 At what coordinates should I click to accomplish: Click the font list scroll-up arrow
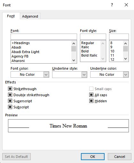coord(74,43)
